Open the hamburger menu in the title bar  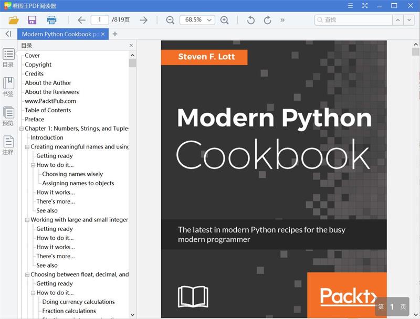350,6
